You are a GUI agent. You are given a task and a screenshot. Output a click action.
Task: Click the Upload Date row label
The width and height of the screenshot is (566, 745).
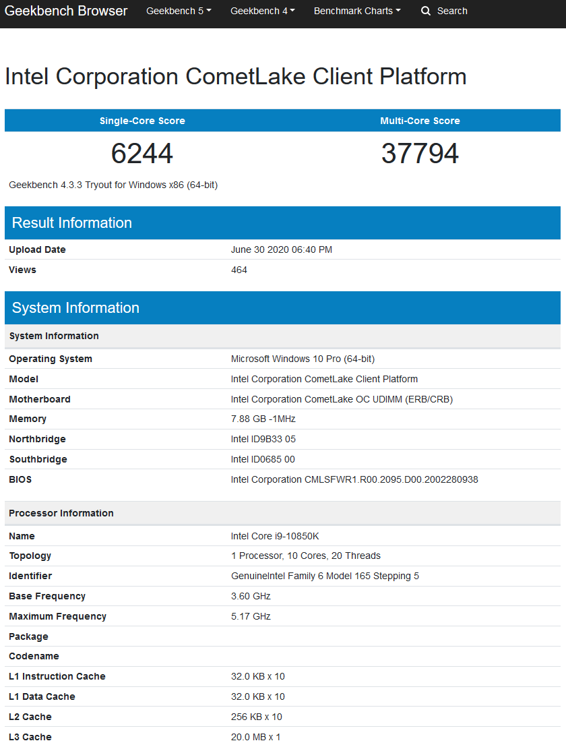pyautogui.click(x=37, y=250)
